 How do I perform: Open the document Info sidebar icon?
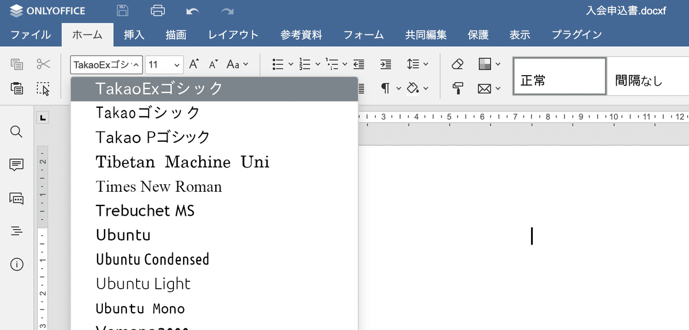pos(17,265)
